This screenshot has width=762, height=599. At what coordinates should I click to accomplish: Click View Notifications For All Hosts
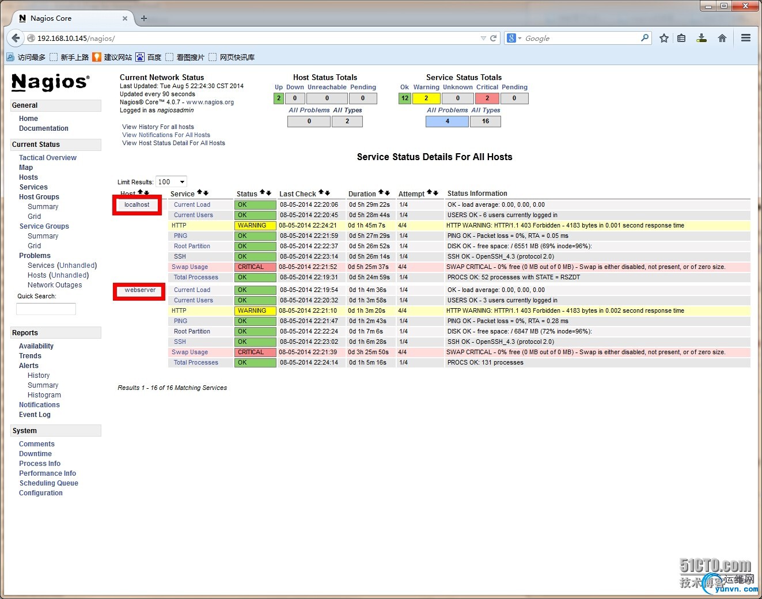(x=166, y=135)
